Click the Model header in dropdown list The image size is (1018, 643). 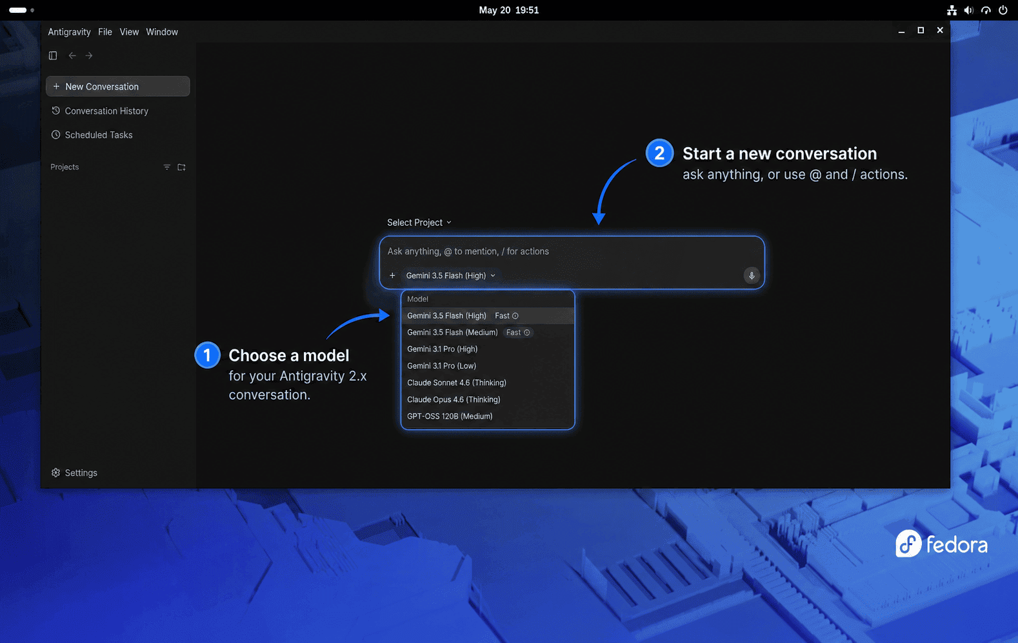(417, 299)
